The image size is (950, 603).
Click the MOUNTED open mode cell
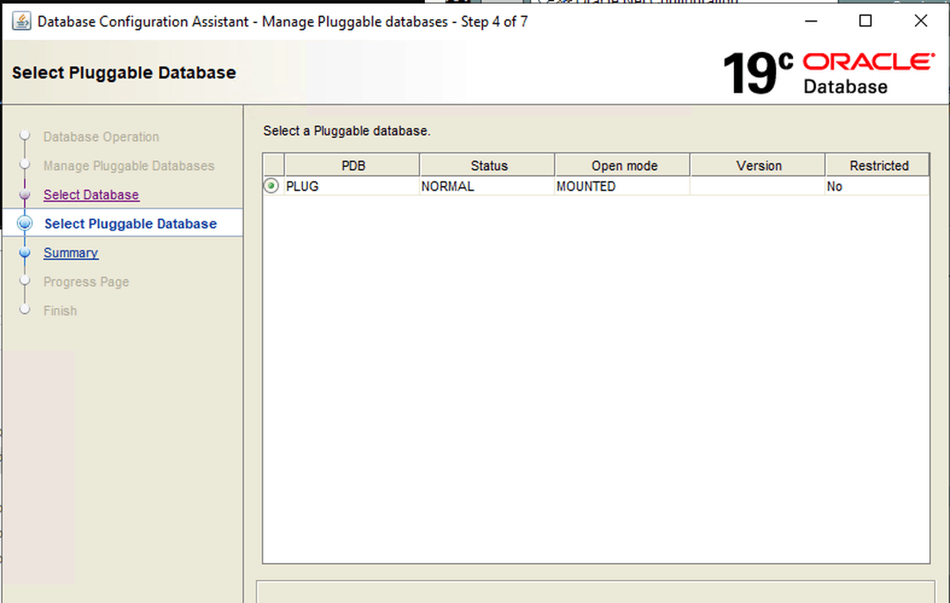(623, 186)
